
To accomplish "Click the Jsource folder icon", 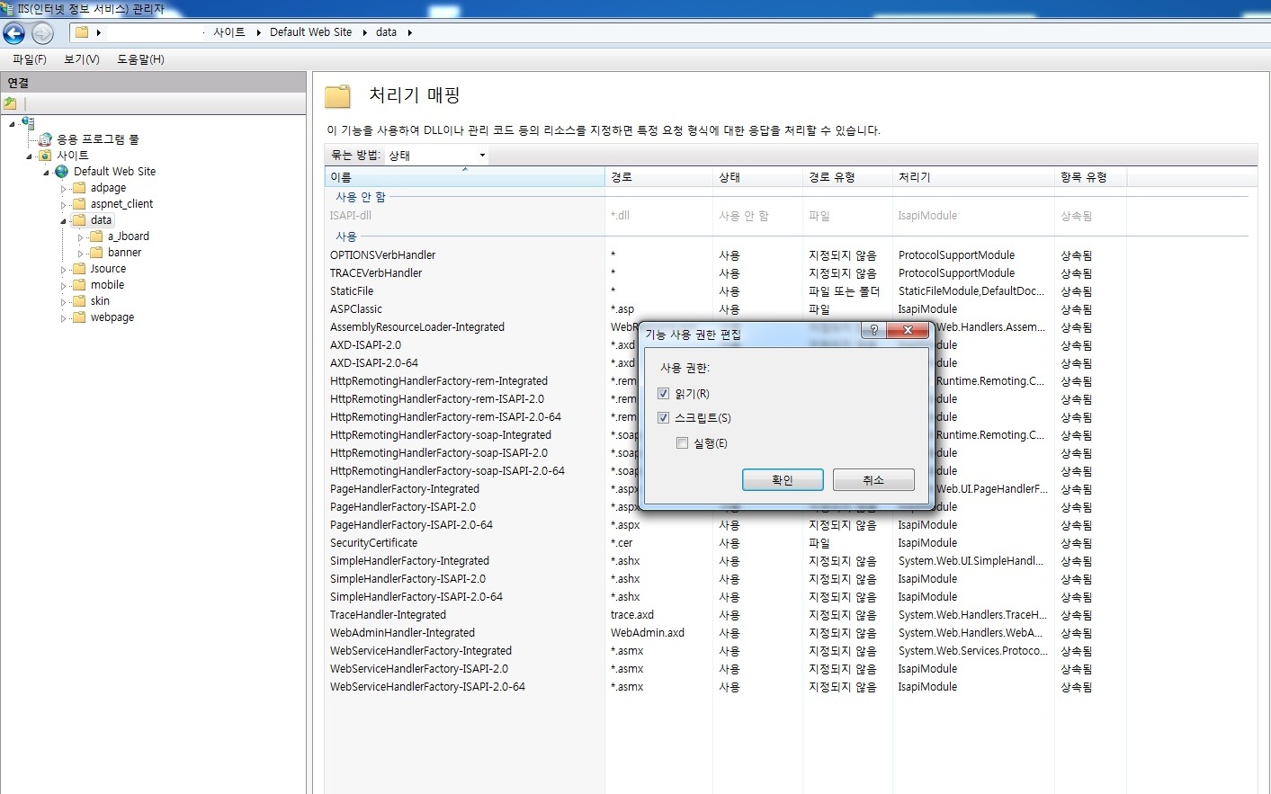I will tap(79, 269).
